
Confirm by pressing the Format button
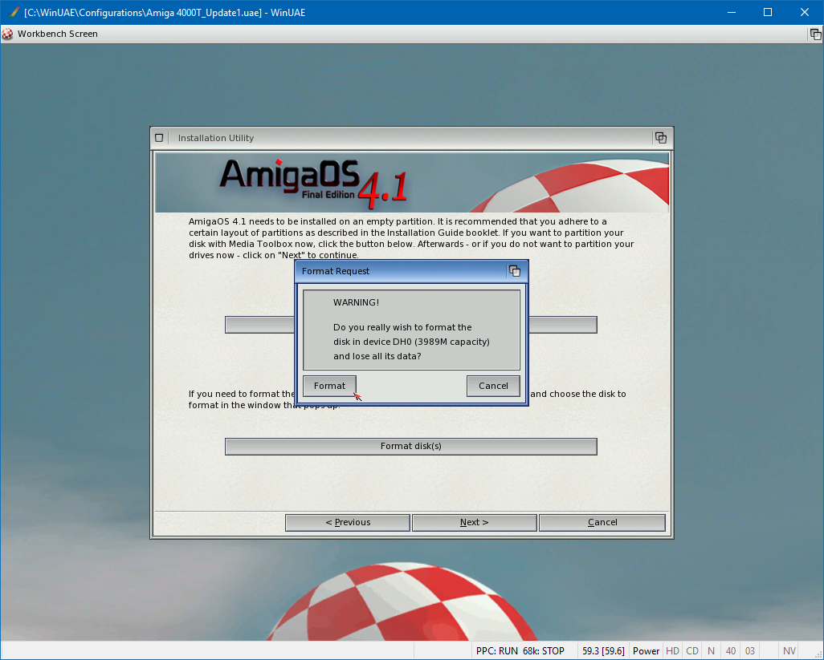pos(329,386)
